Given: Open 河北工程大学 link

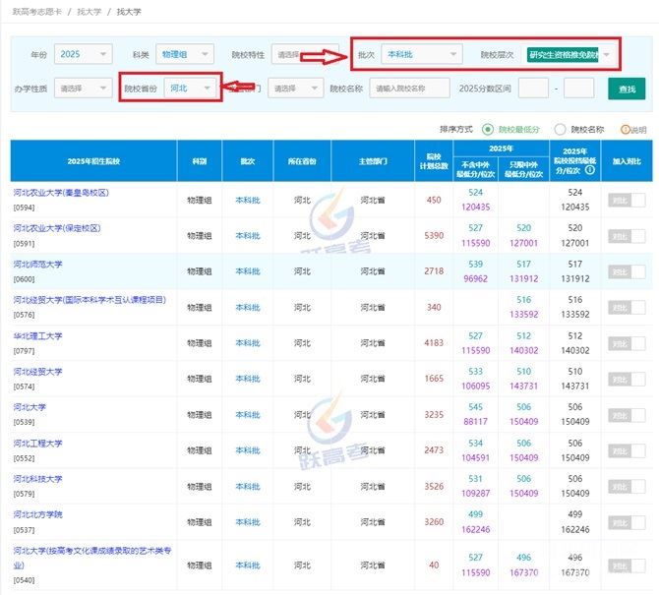Looking at the screenshot, I should click(37, 443).
